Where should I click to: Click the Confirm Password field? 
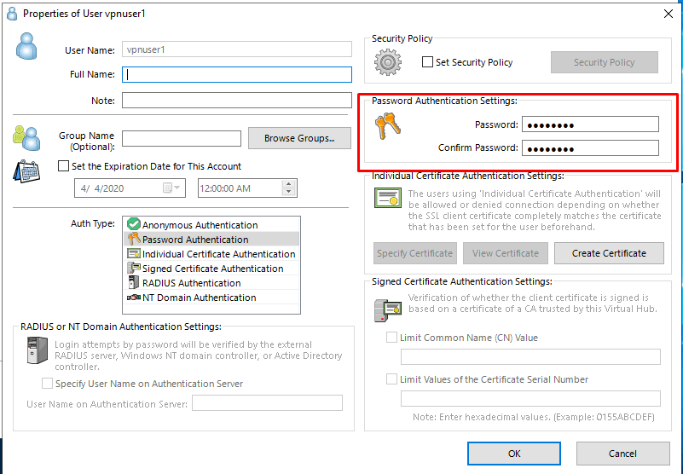pos(590,148)
